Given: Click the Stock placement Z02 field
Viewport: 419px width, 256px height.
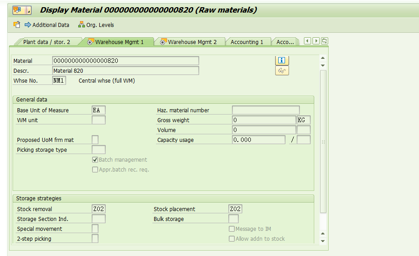Looking at the screenshot, I should (x=235, y=209).
